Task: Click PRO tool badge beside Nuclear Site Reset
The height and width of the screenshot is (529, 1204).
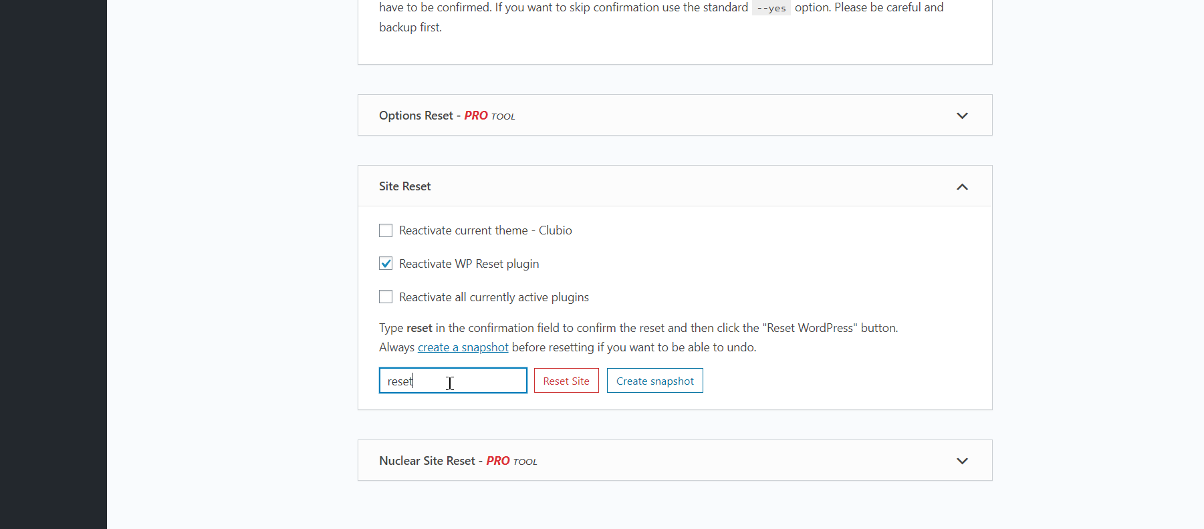Action: click(x=511, y=461)
